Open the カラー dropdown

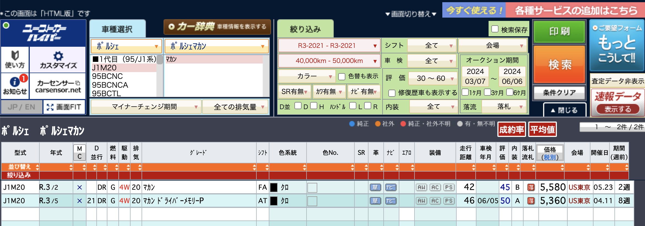(307, 76)
